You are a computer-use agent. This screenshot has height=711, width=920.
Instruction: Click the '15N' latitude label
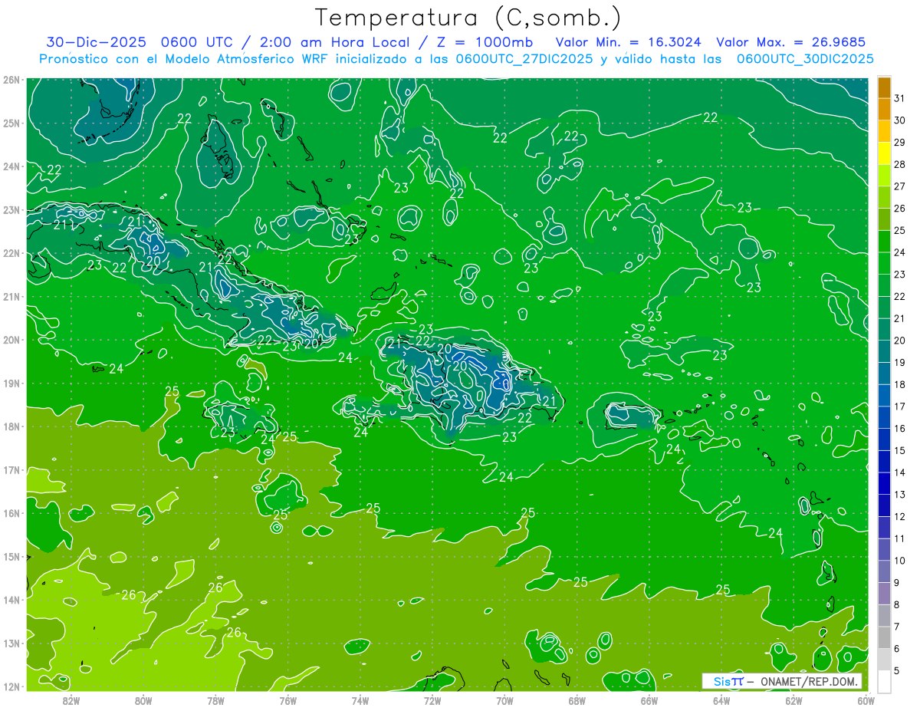tap(11, 557)
